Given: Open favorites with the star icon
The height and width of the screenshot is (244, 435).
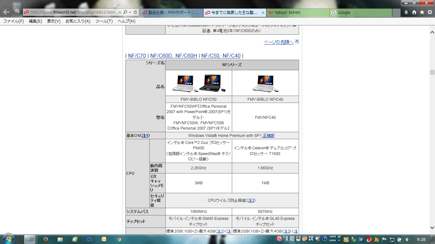Looking at the screenshot, I should pyautogui.click(x=422, y=12).
